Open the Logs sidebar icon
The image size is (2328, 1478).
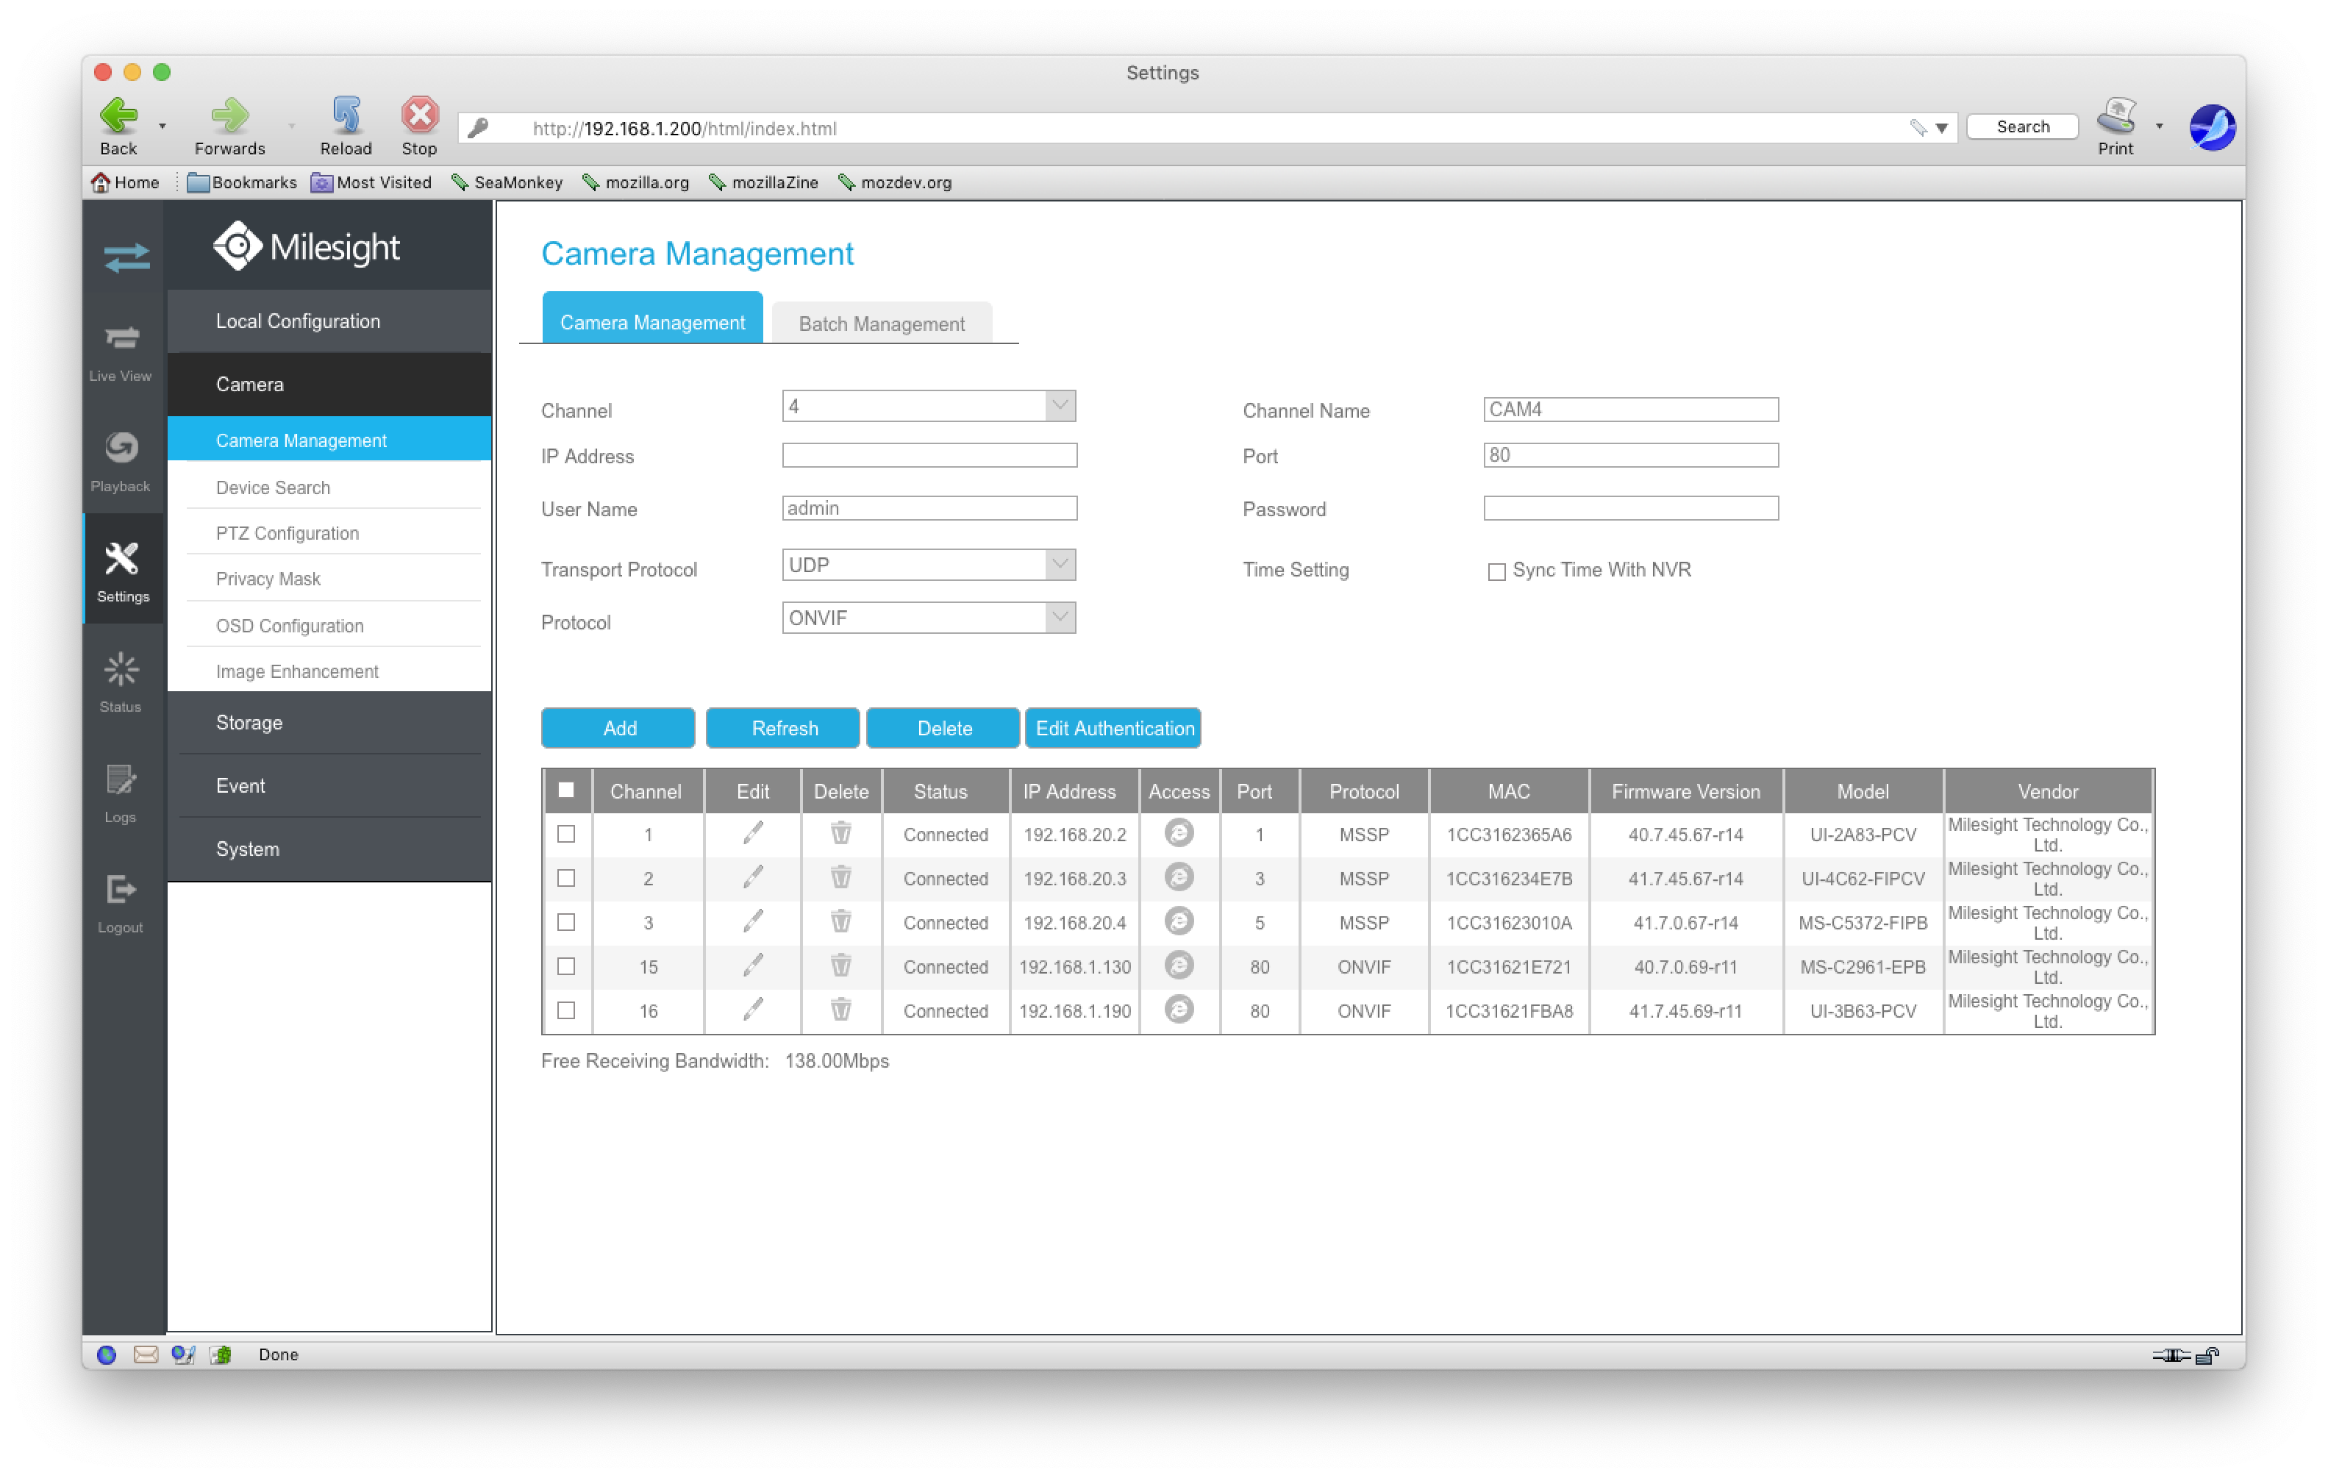(121, 792)
